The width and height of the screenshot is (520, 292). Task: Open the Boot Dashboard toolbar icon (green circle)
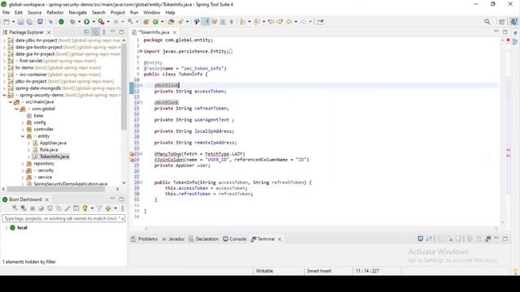point(62,22)
